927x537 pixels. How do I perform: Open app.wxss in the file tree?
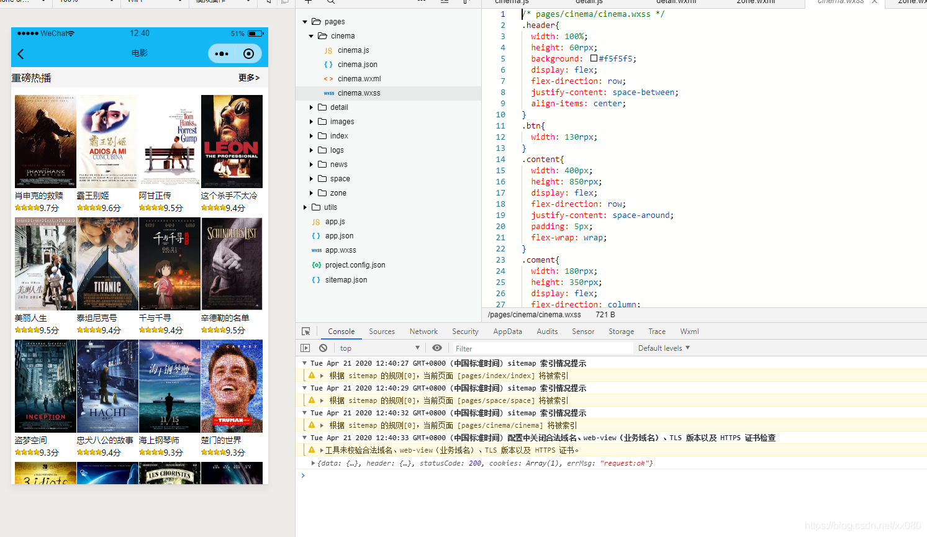[340, 250]
